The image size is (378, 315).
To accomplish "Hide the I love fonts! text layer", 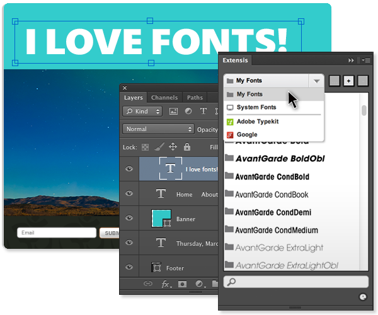I will (x=129, y=169).
